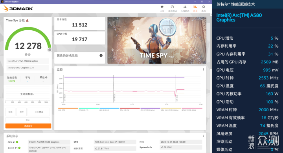Open the Benchmarks (基准测试) gauge icon
This screenshot has height=153, width=283.
coord(173,7)
